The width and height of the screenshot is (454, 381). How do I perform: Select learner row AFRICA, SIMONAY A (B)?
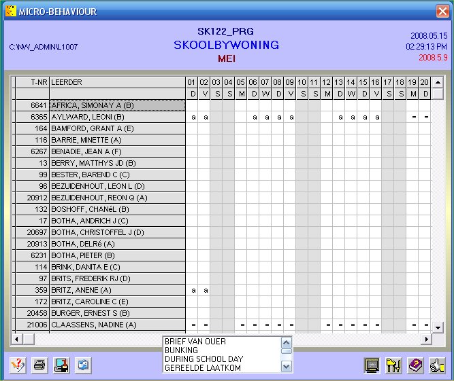117,105
